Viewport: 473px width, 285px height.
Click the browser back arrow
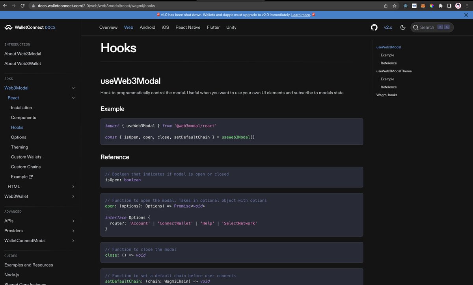pyautogui.click(x=5, y=6)
